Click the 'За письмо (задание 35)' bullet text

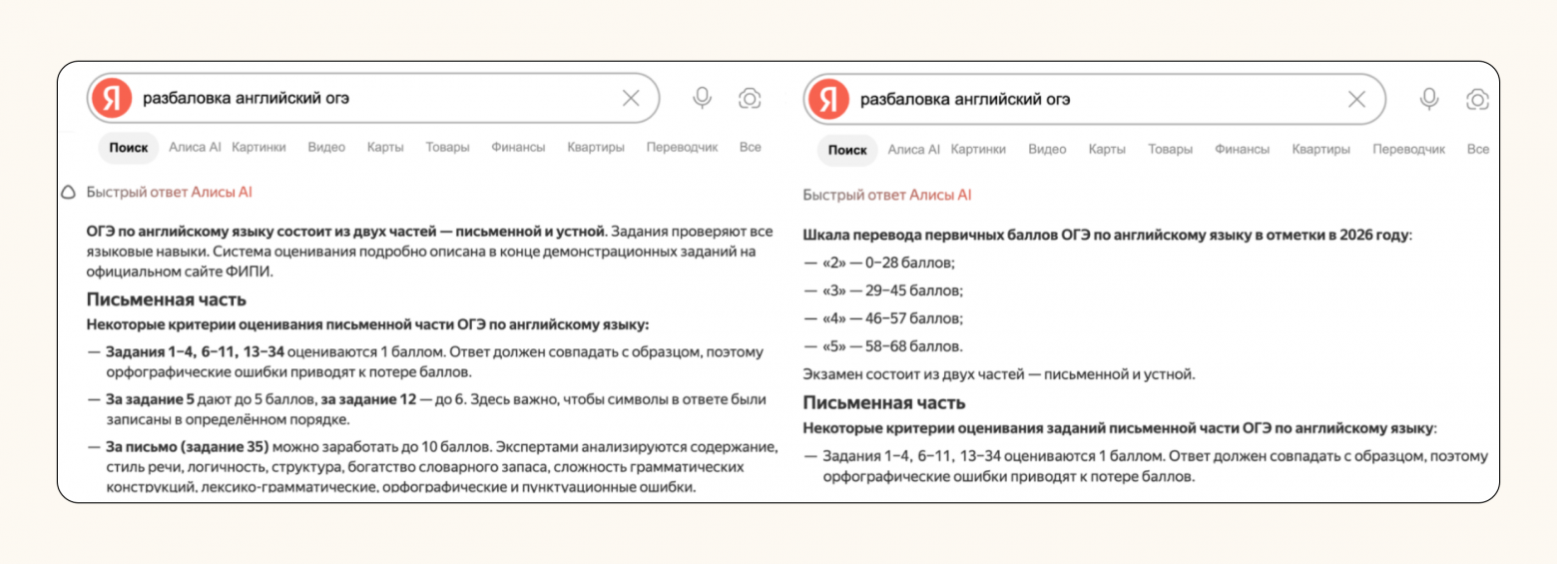[x=189, y=445]
